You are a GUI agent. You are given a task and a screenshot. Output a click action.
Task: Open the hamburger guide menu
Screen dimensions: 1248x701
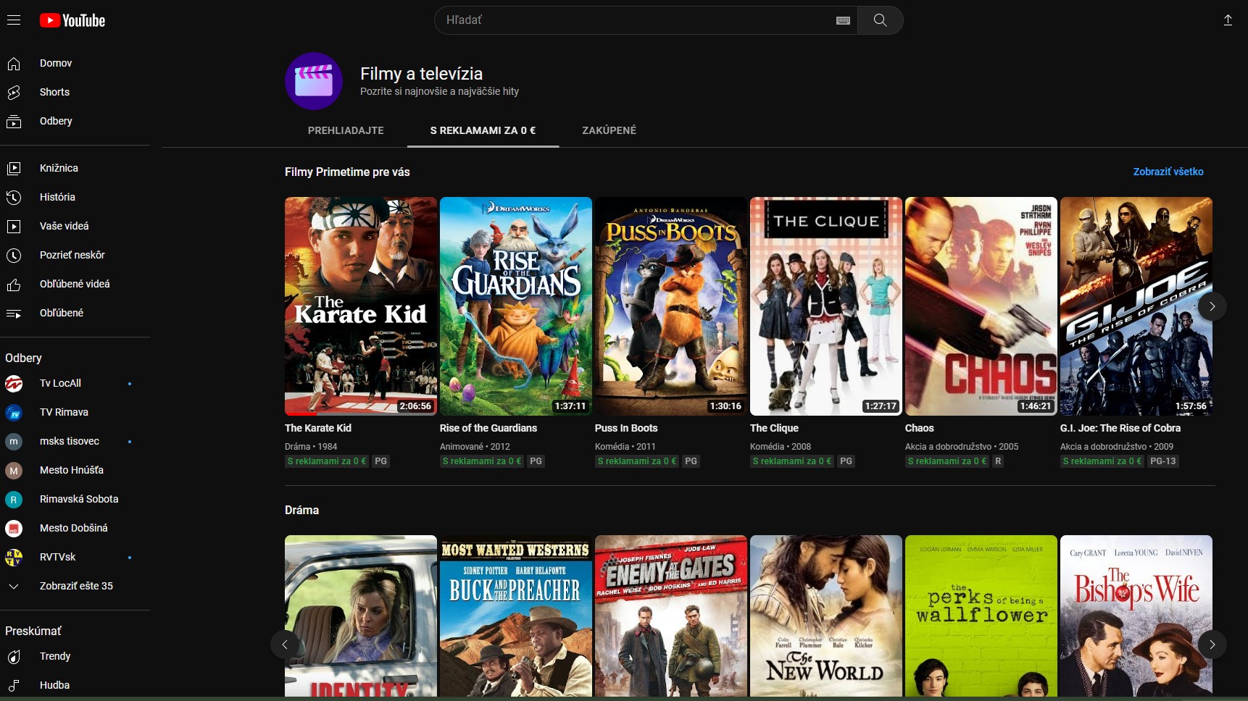pos(14,20)
